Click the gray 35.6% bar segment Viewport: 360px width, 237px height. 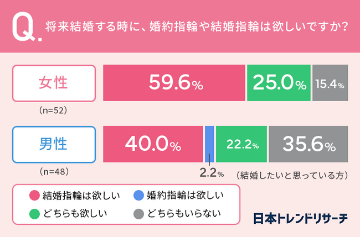tap(308, 145)
